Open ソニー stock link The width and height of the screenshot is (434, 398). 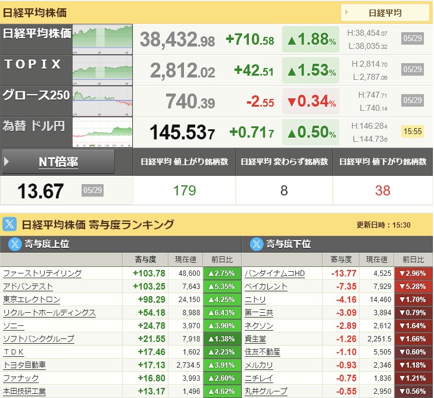[14, 326]
